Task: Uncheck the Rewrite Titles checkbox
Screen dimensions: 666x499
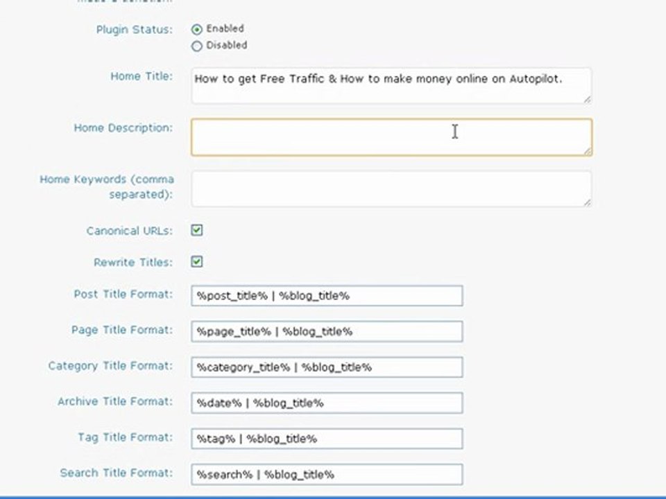Action: coord(196,262)
